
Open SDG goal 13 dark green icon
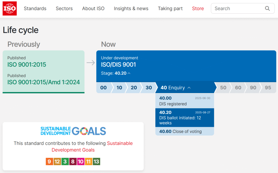[96, 162]
